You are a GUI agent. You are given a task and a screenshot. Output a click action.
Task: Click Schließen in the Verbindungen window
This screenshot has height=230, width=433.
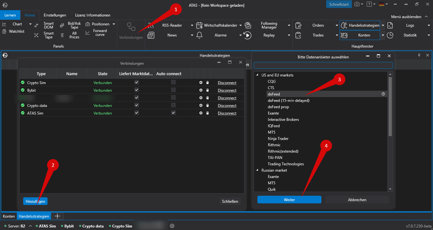click(230, 201)
